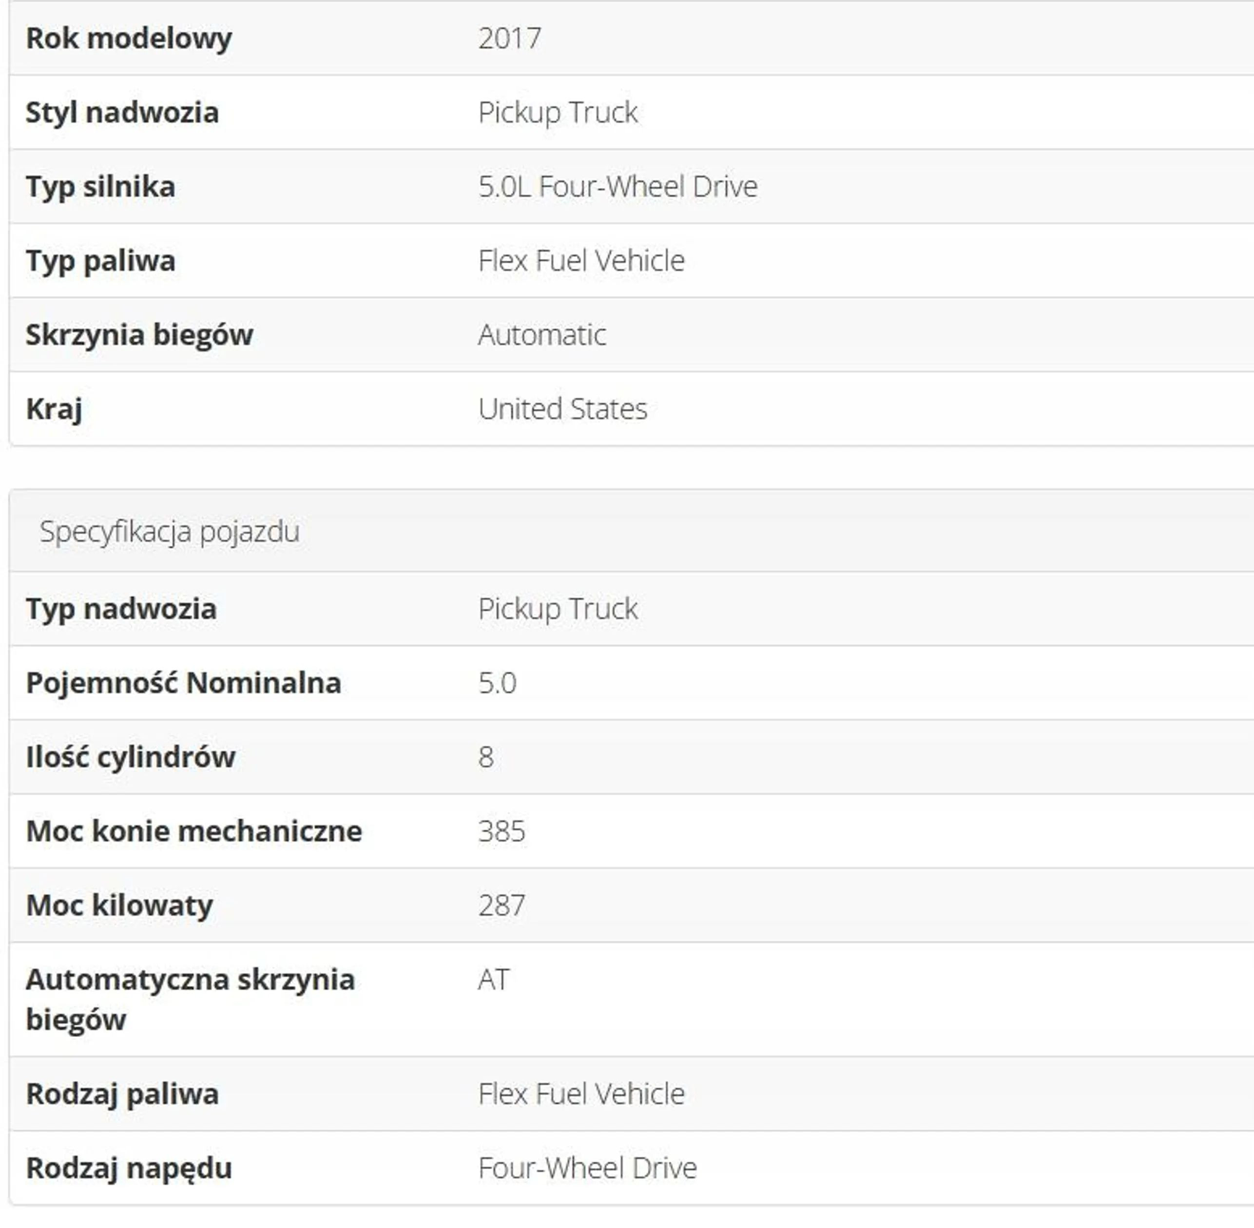Click the 'Pojemność Nominalna' label
This screenshot has width=1254, height=1228.
point(183,683)
